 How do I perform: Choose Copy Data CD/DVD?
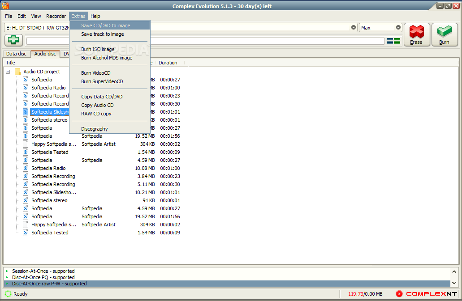[110, 97]
